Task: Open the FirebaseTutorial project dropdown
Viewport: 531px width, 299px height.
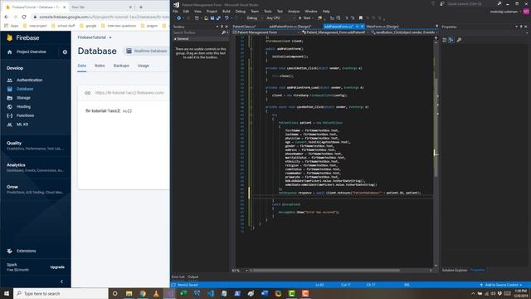Action: tap(95, 37)
